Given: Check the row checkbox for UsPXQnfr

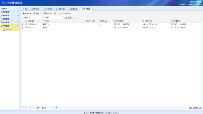Looking at the screenshot, I should tap(26, 24).
